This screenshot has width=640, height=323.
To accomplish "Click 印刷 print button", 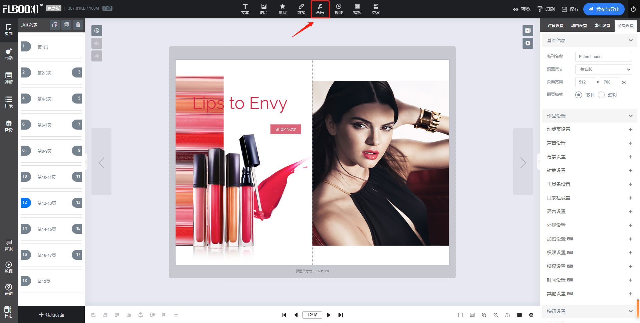I will point(546,9).
